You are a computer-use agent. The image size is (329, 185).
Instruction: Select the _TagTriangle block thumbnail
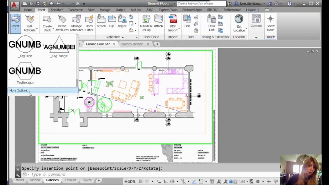pos(59,47)
